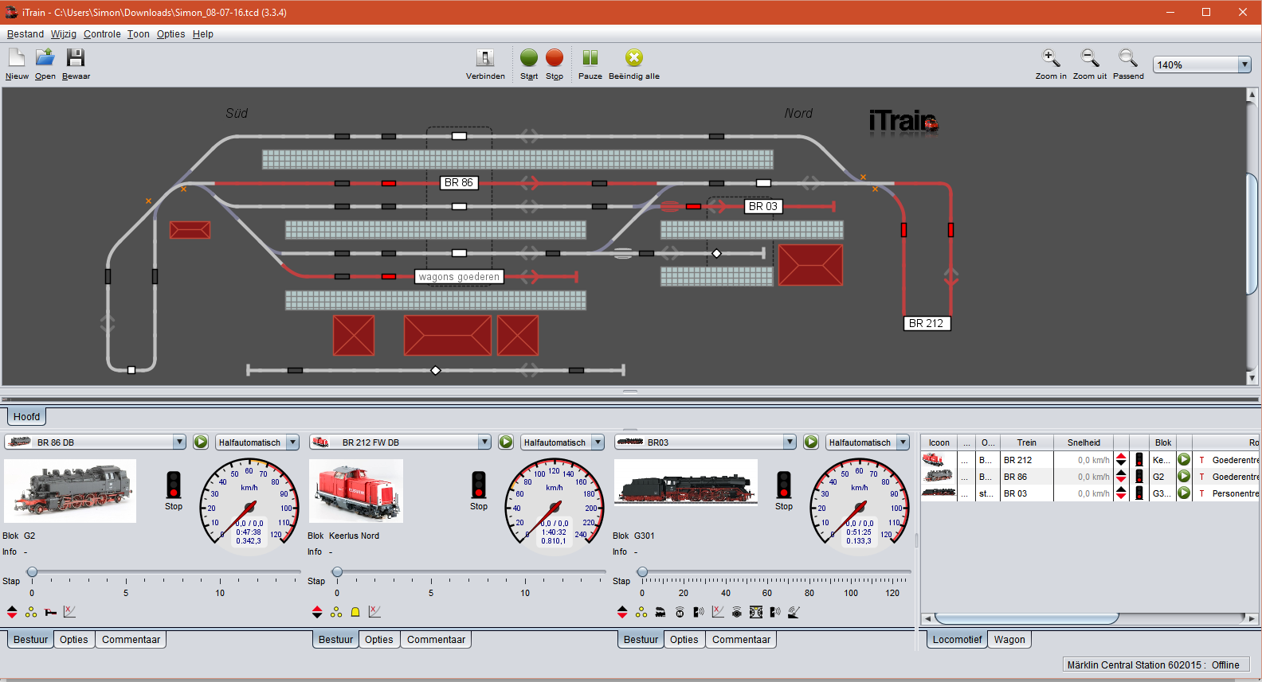Viewport: 1262px width, 682px height.
Task: Open Controle menu
Action: 102,34
